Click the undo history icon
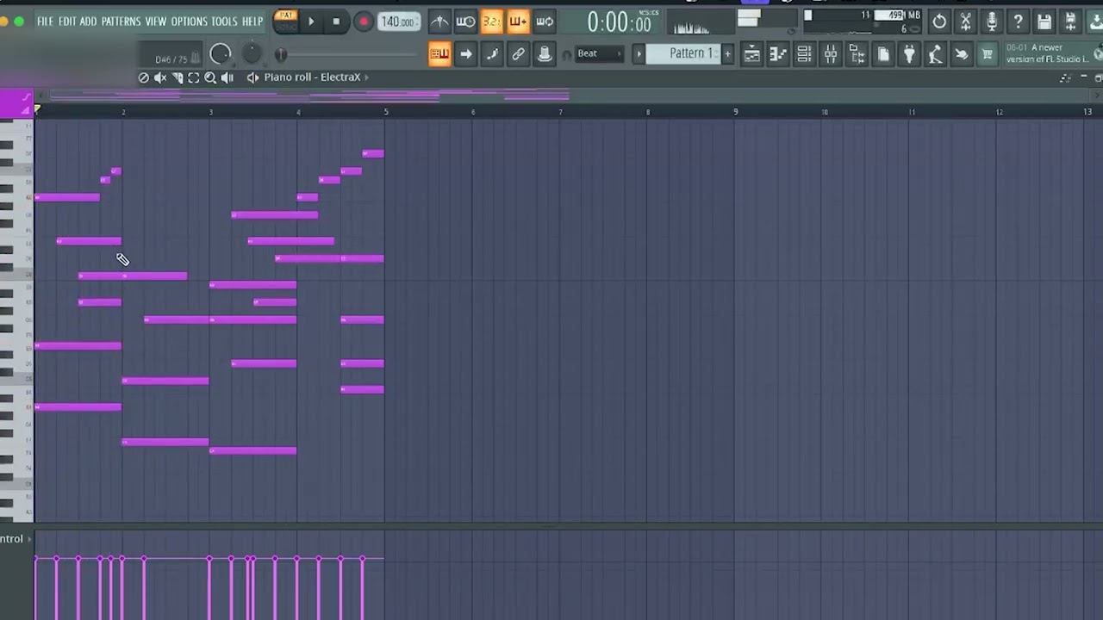Viewport: 1103px width, 620px height. (939, 22)
